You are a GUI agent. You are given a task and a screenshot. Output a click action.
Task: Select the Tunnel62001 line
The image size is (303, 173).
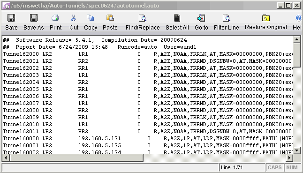tap(148, 61)
